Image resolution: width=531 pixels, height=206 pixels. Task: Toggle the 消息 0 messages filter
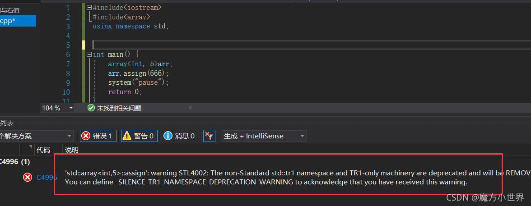tap(180, 136)
